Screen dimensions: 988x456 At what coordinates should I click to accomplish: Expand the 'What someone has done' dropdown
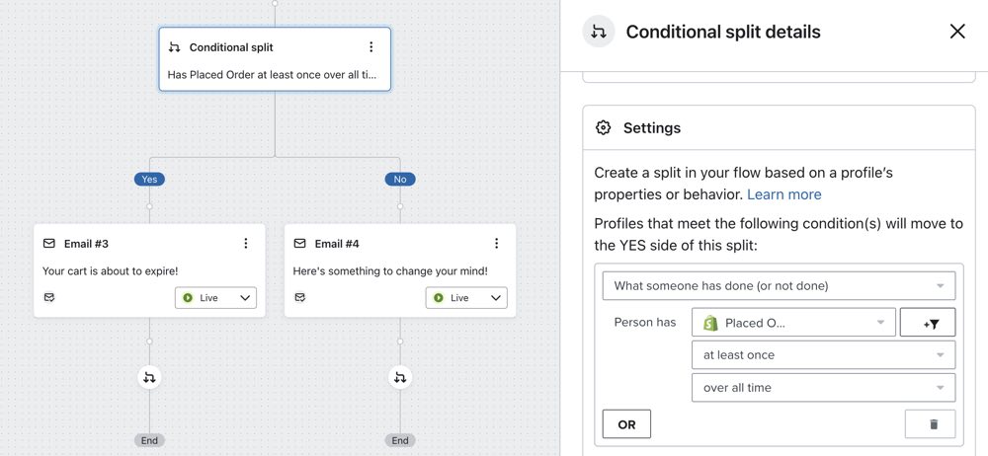point(779,286)
